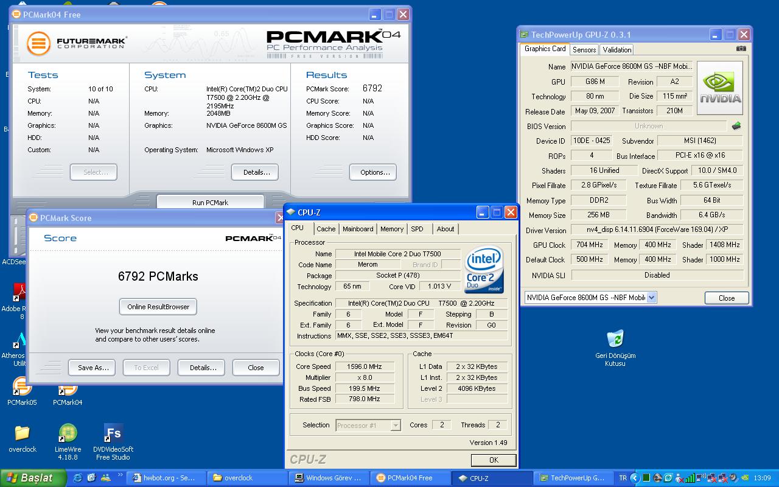Switch to the hwbot.org taskbar window
The image size is (779, 487).
coord(167,478)
